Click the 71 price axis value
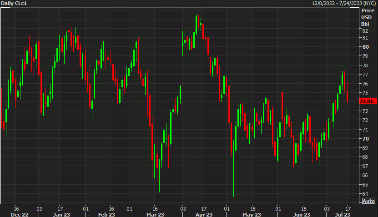The width and height of the screenshot is (378, 217). pyautogui.click(x=365, y=130)
